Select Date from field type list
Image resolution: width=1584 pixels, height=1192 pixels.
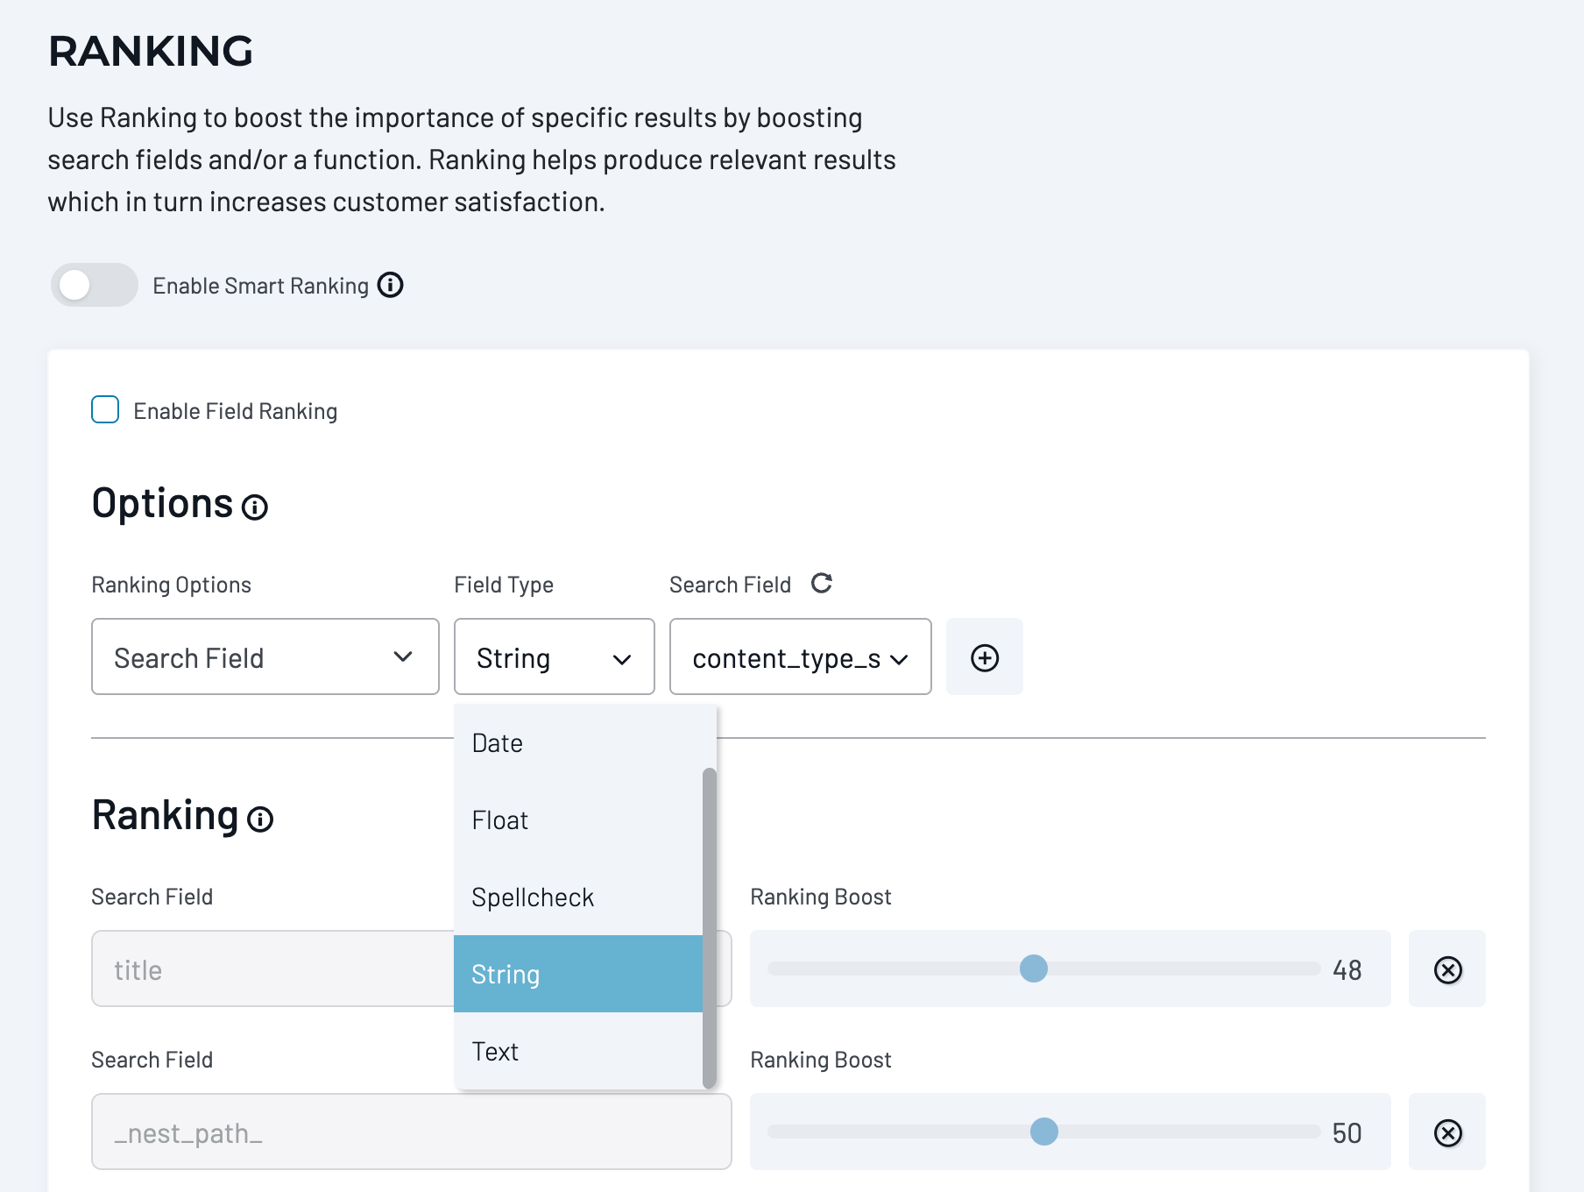click(x=578, y=742)
